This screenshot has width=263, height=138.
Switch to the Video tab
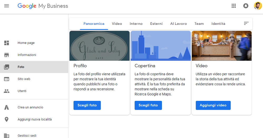point(117,24)
